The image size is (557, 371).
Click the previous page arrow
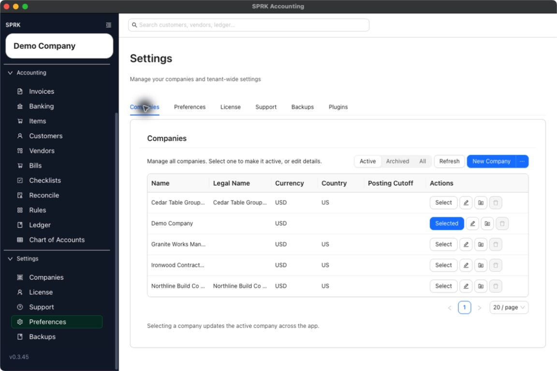[450, 308]
